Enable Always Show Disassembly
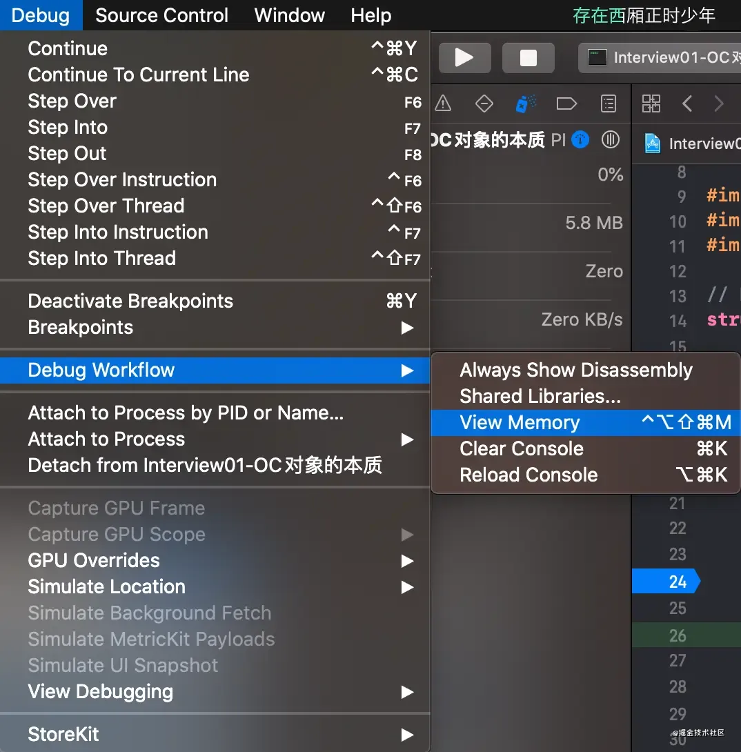This screenshot has height=752, width=741. point(575,370)
